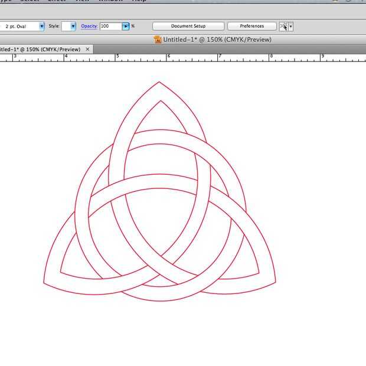
Task: Close the Untitled-1* document tab
Action: pos(87,49)
